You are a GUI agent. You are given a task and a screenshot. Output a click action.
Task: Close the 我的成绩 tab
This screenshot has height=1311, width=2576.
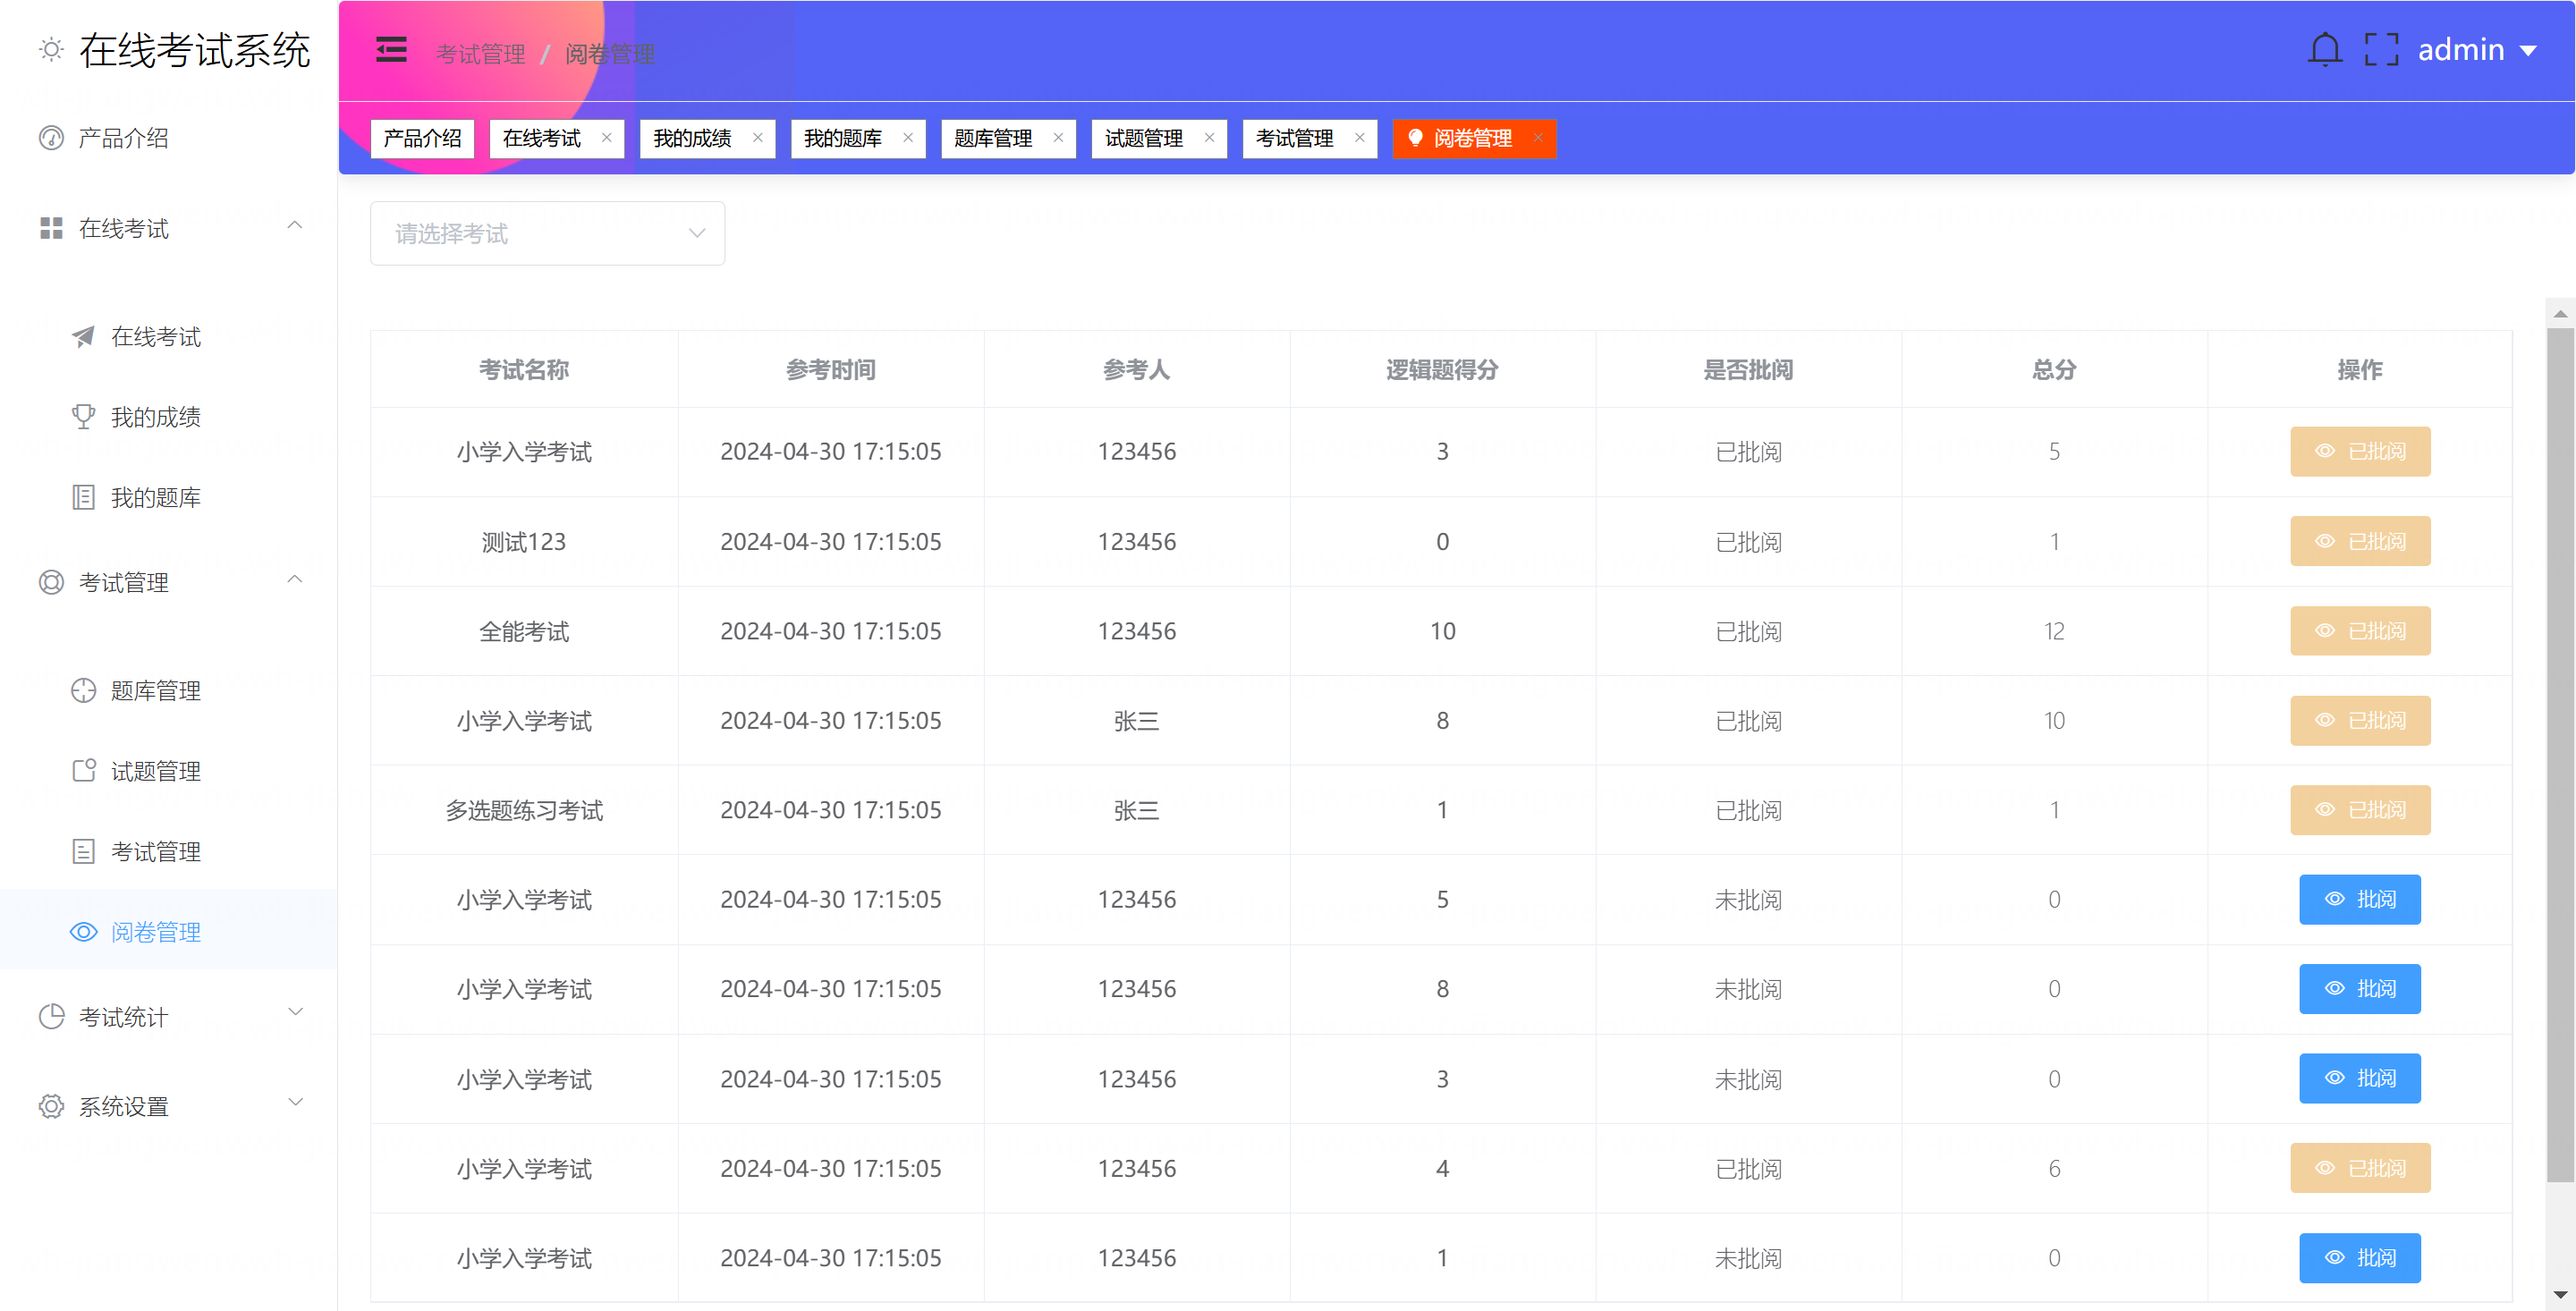point(757,138)
